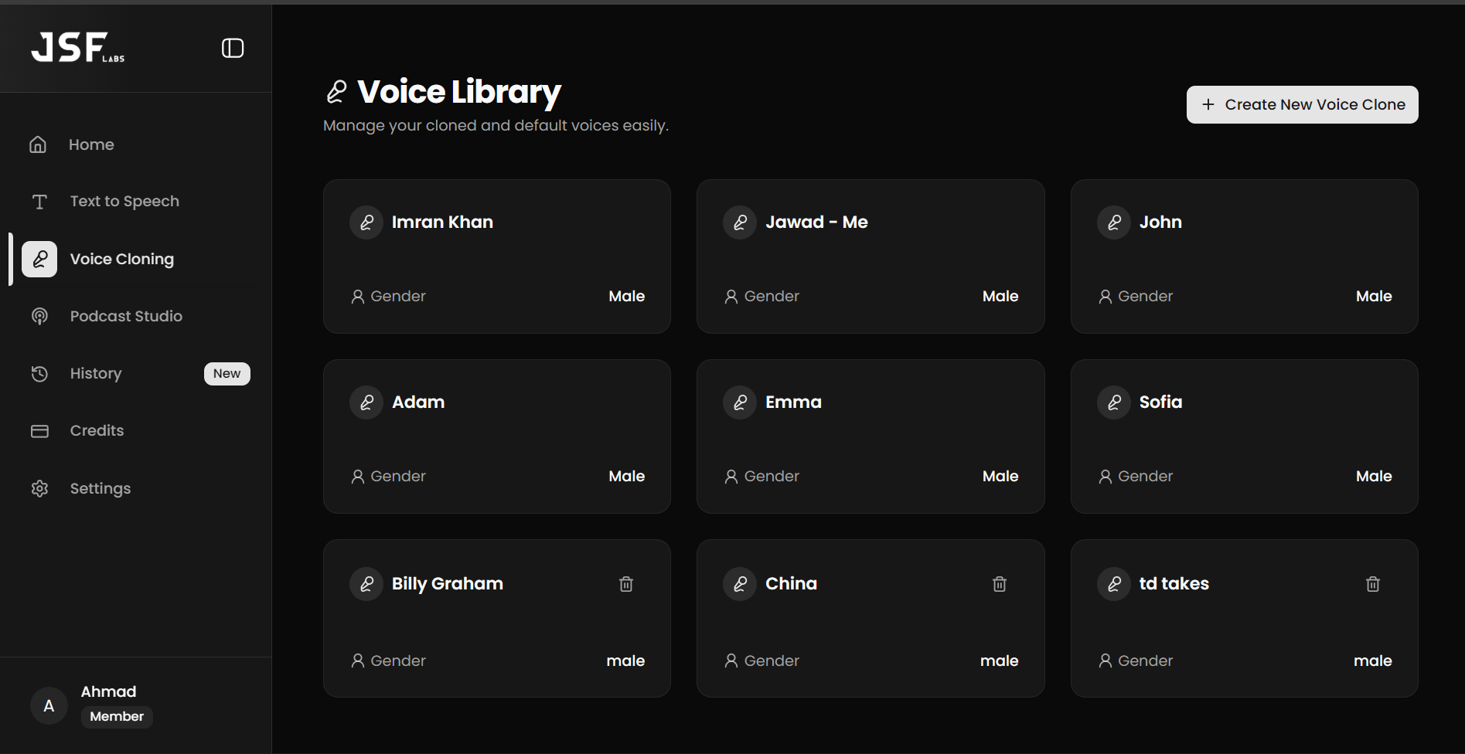Click the Settings gear icon

point(39,488)
